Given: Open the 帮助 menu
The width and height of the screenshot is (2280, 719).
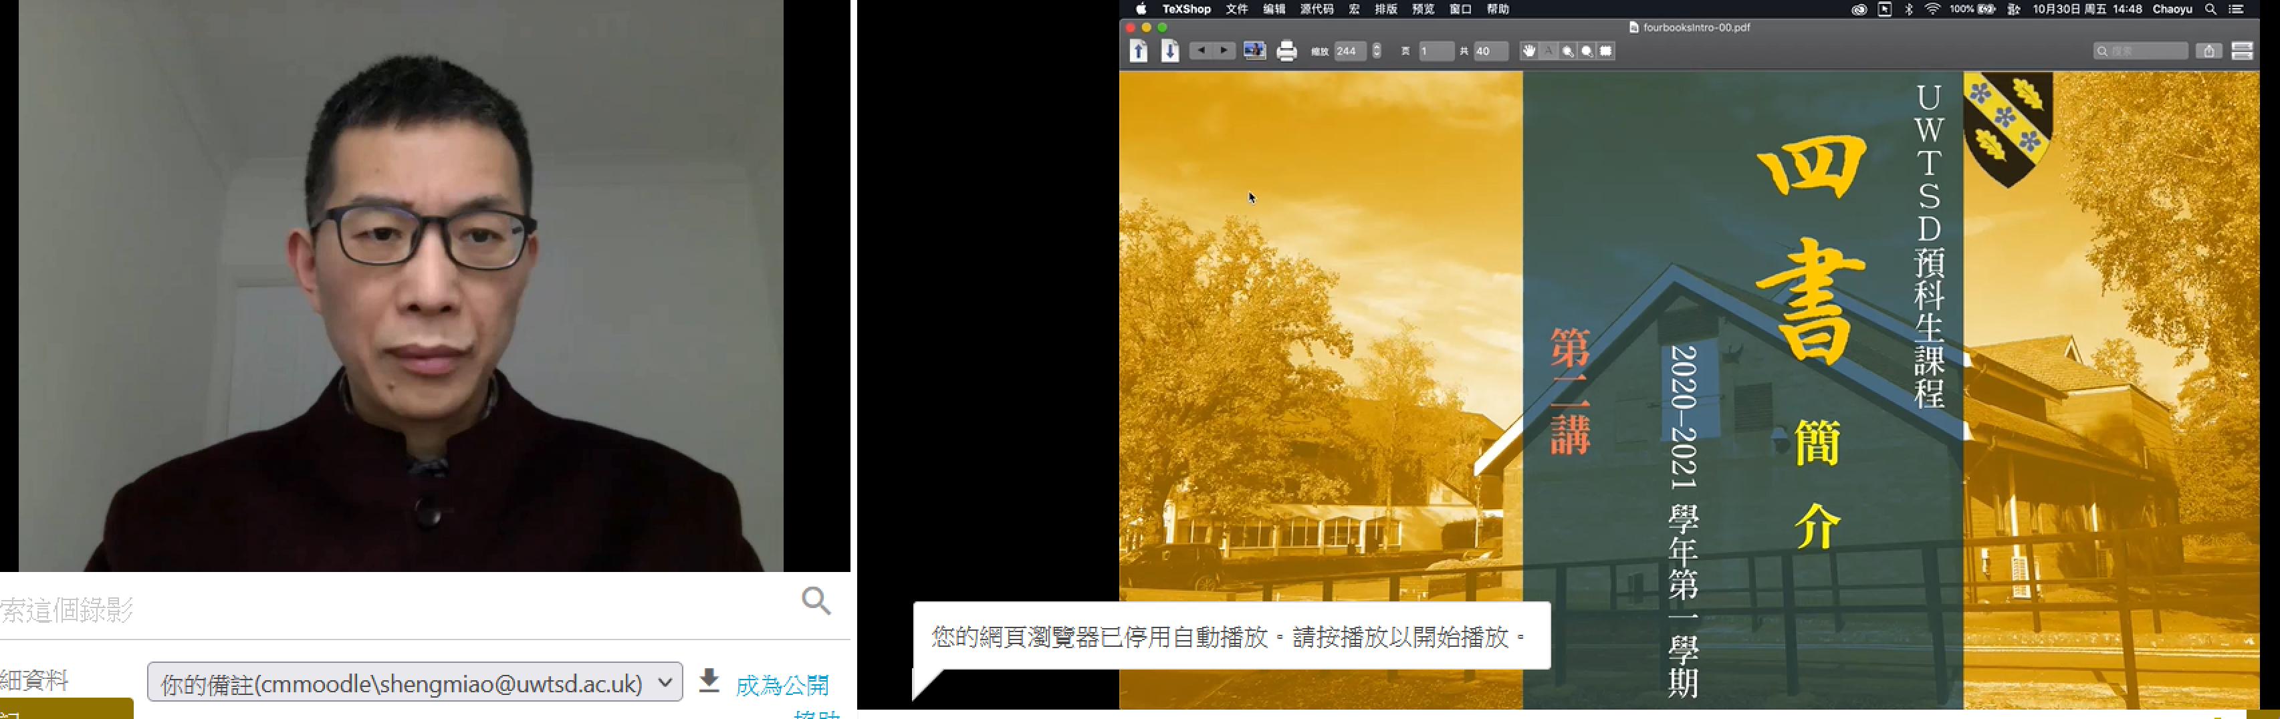Looking at the screenshot, I should 1498,9.
